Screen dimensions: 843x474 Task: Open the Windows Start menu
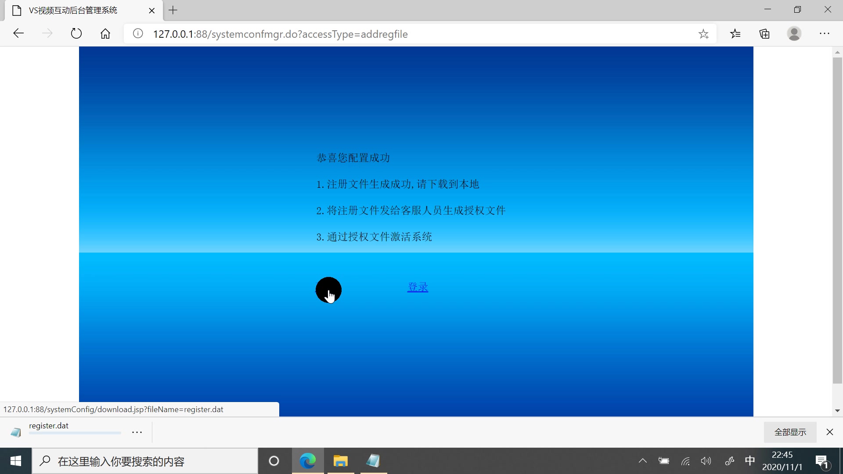tap(16, 461)
